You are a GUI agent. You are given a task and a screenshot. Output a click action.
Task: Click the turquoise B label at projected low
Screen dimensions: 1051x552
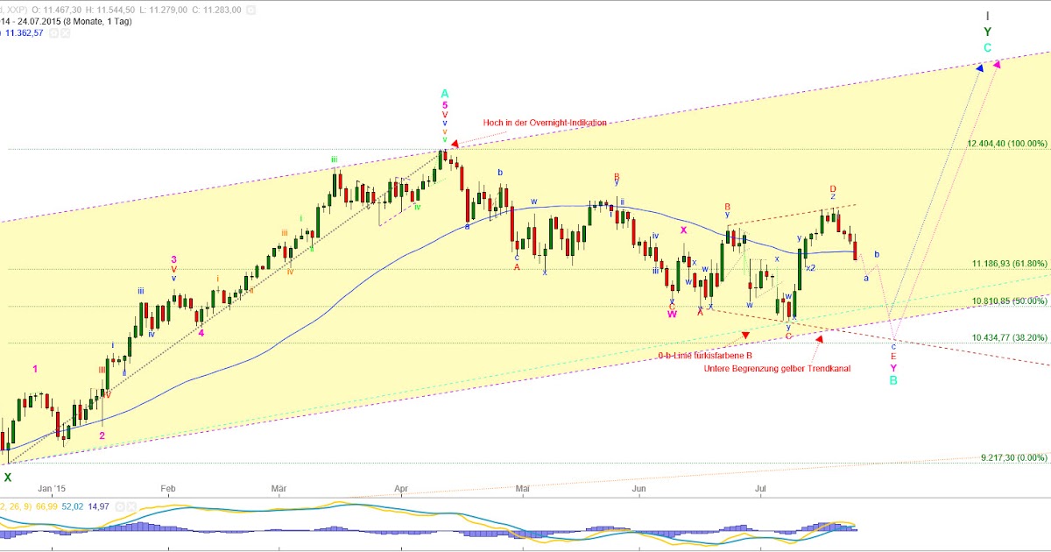point(893,380)
